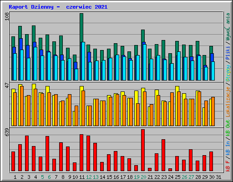Click the y-axis value 108
233x182 pixels.
click(x=7, y=16)
